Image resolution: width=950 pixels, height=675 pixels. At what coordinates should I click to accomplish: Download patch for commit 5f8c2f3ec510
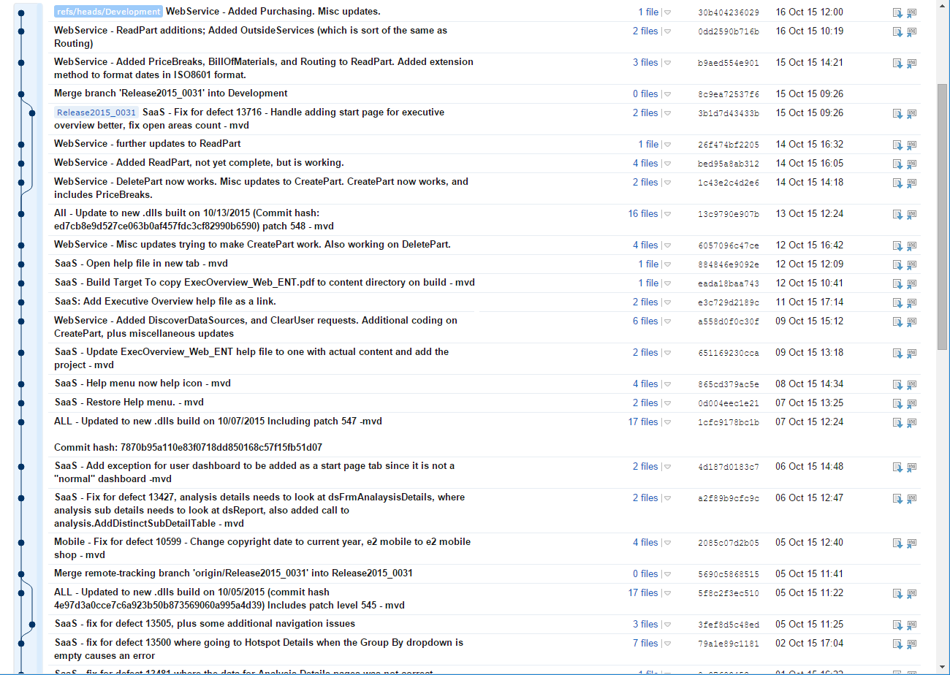coord(897,594)
